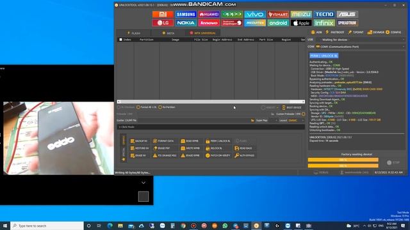The image size is (410, 230).
Task: Select the Xiaomi MI brand button
Action: (x=163, y=14)
